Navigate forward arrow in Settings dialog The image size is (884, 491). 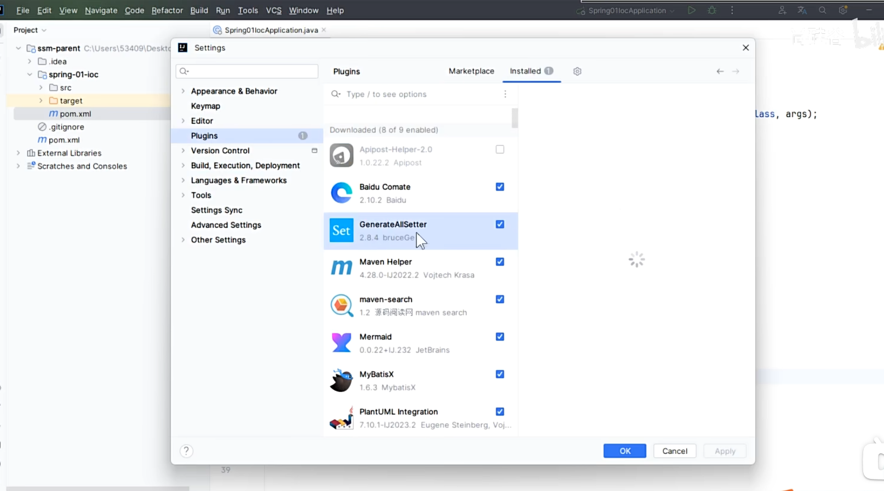coord(736,71)
